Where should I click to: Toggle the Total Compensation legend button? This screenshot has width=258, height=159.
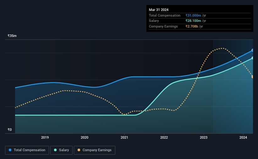click(x=27, y=150)
